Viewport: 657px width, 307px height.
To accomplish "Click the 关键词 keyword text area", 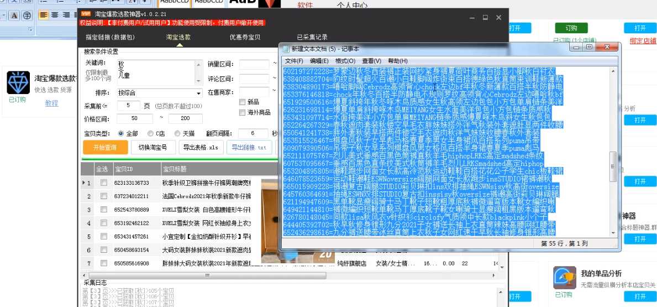I will pyautogui.click(x=156, y=72).
